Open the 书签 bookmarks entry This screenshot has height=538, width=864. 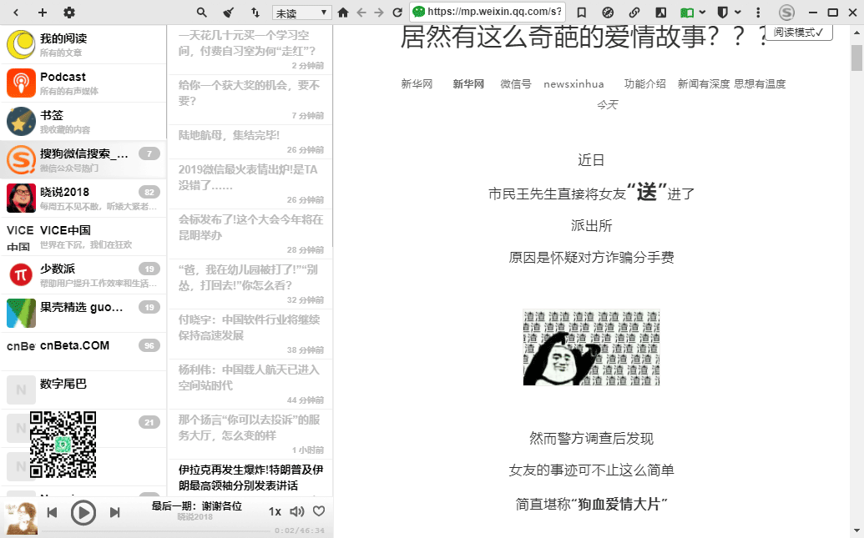(x=83, y=122)
